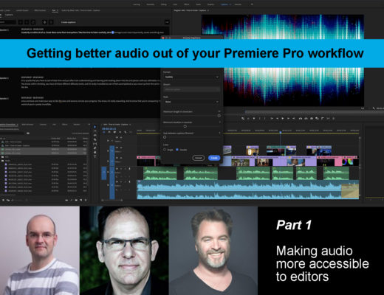Select the Ripple Edit tool
This screenshot has height=295, width=384.
click(x=95, y=136)
